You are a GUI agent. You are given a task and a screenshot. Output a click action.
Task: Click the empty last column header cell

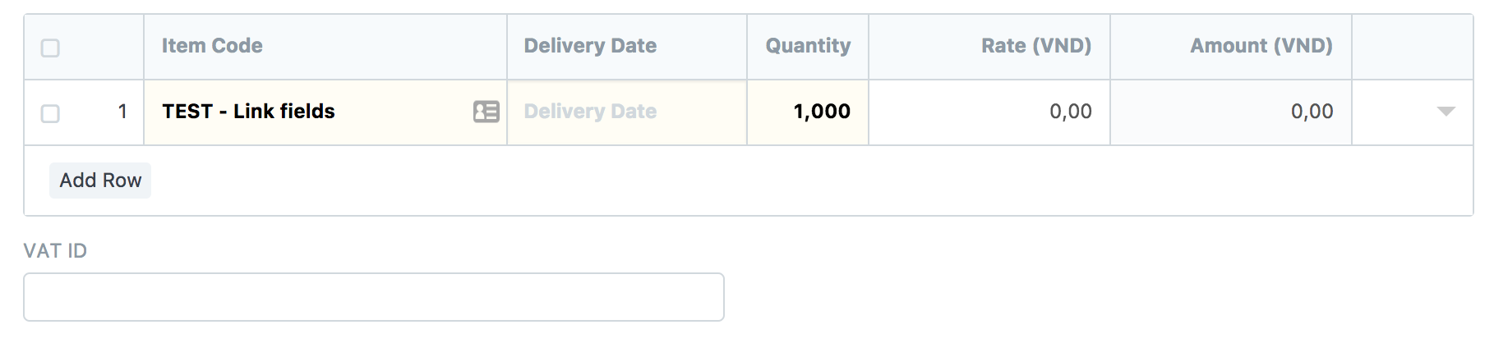pos(1413,47)
